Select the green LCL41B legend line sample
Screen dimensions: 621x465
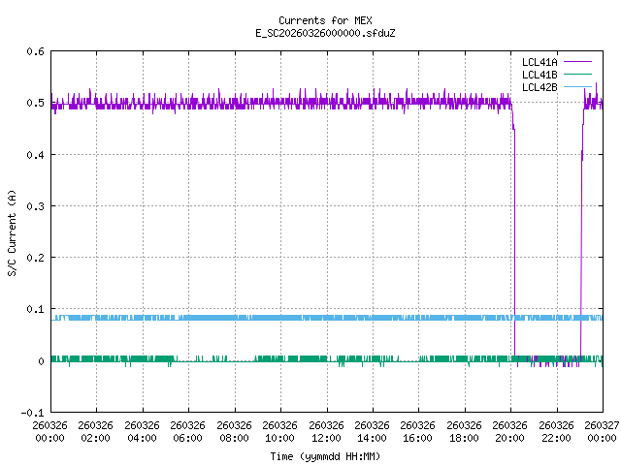point(576,75)
